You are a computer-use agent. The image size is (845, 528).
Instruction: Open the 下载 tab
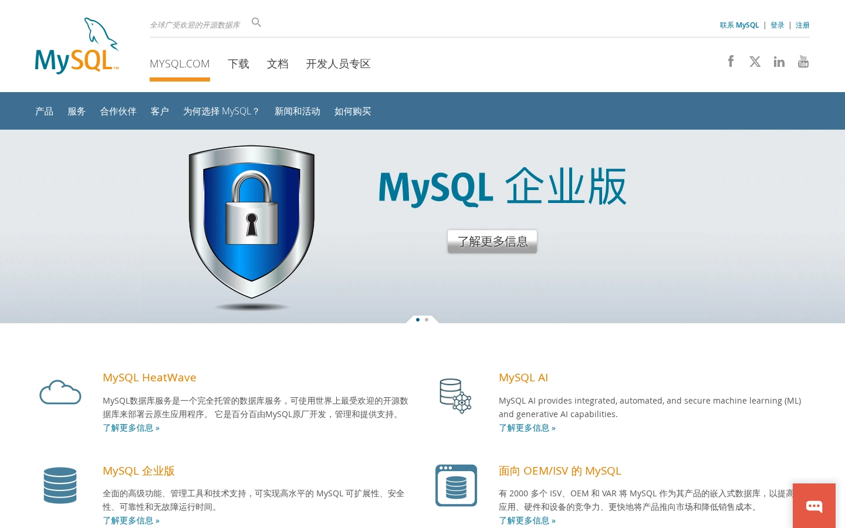[238, 64]
